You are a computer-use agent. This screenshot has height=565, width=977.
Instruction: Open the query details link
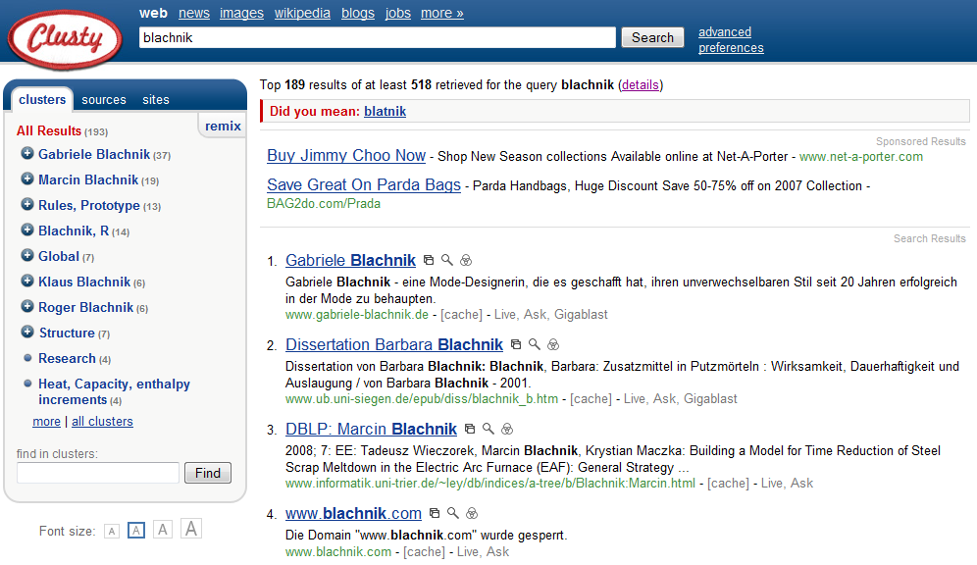point(640,84)
